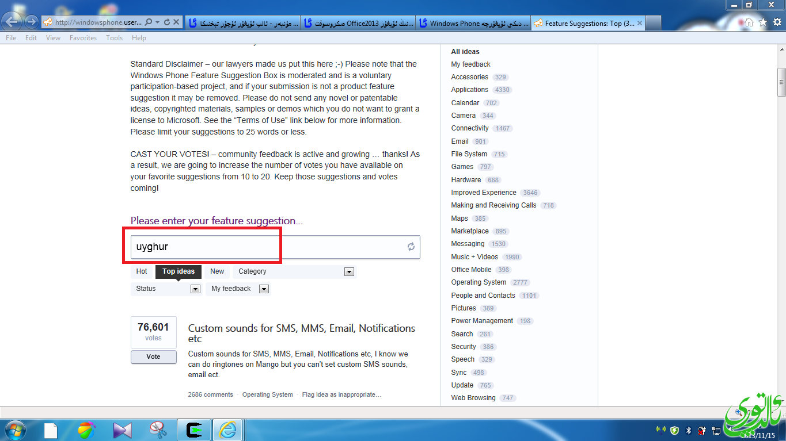
Task: Open the Email category
Action: [460, 141]
